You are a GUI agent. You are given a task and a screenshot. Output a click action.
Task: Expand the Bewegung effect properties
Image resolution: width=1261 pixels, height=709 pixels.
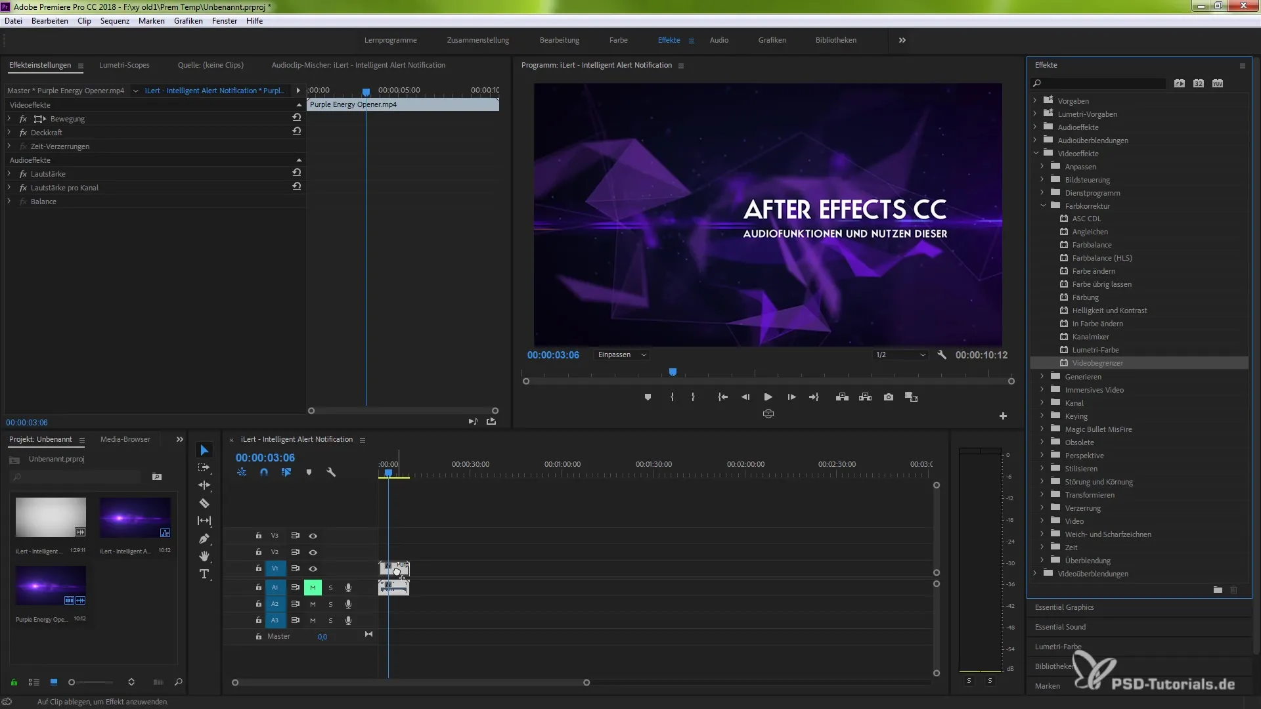(x=9, y=119)
